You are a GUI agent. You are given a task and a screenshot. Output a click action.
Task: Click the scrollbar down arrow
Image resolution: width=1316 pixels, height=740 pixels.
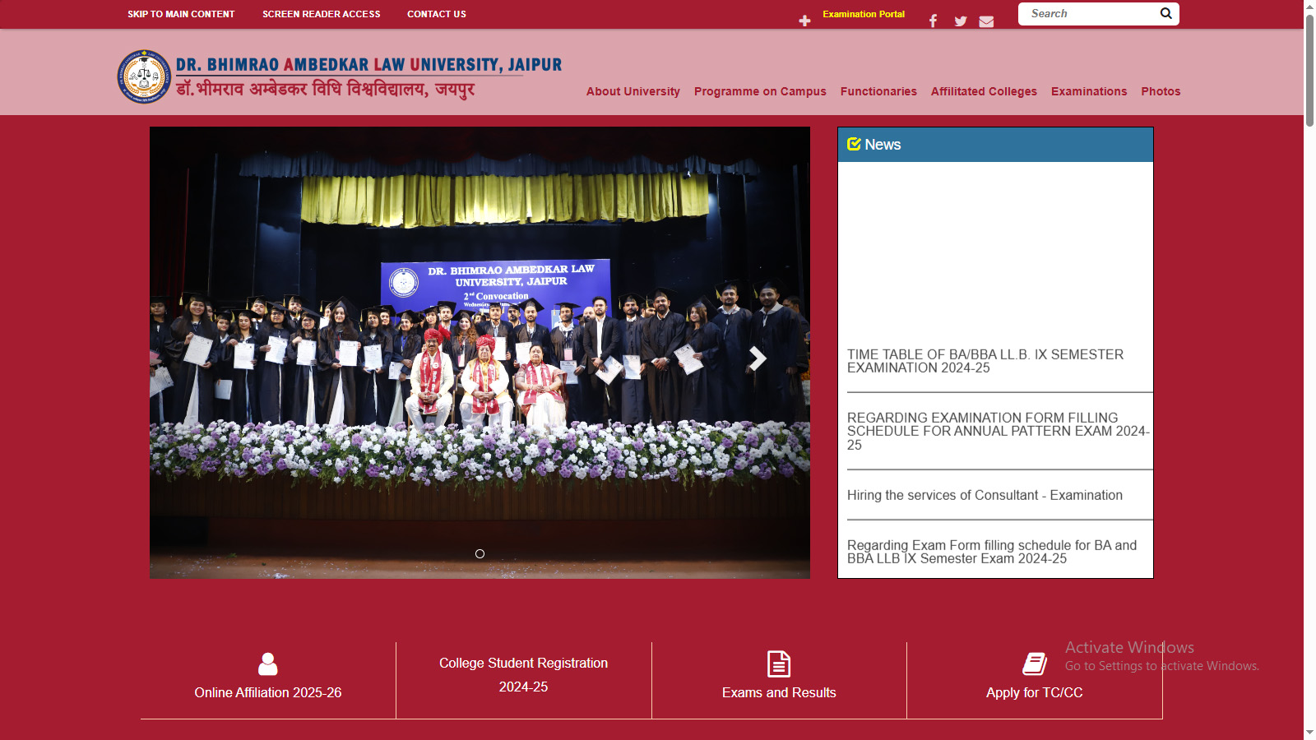pos(1309,733)
